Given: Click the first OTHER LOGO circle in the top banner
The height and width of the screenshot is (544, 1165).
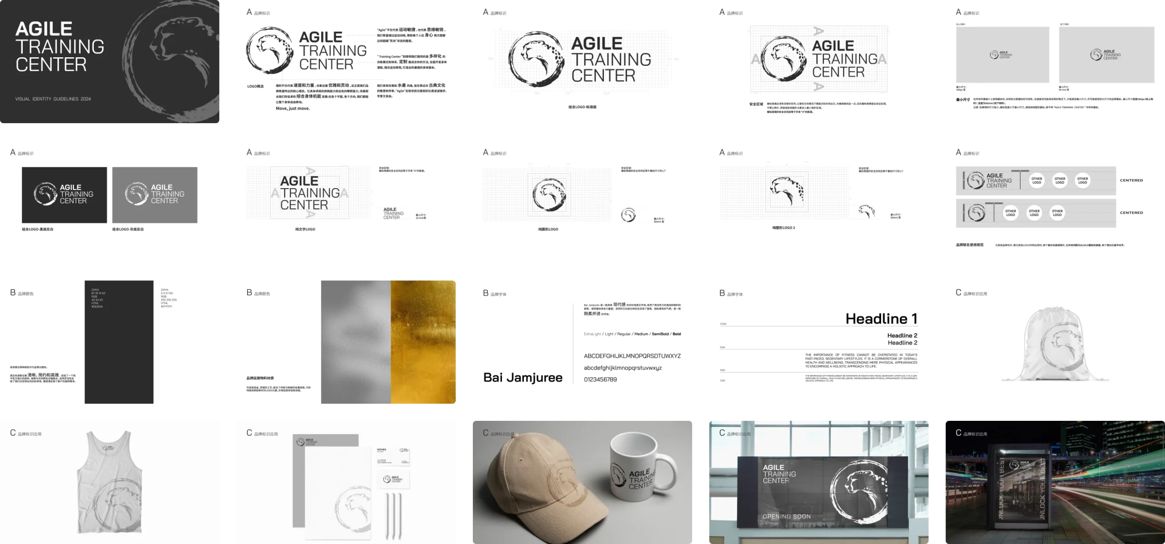Looking at the screenshot, I should [1037, 180].
